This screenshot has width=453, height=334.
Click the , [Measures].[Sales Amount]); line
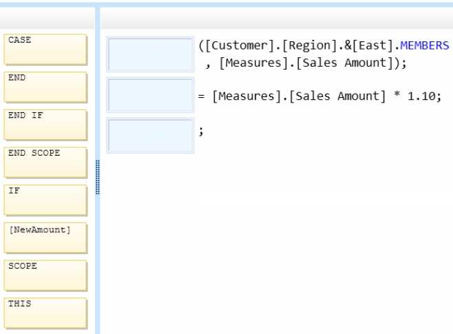(306, 63)
